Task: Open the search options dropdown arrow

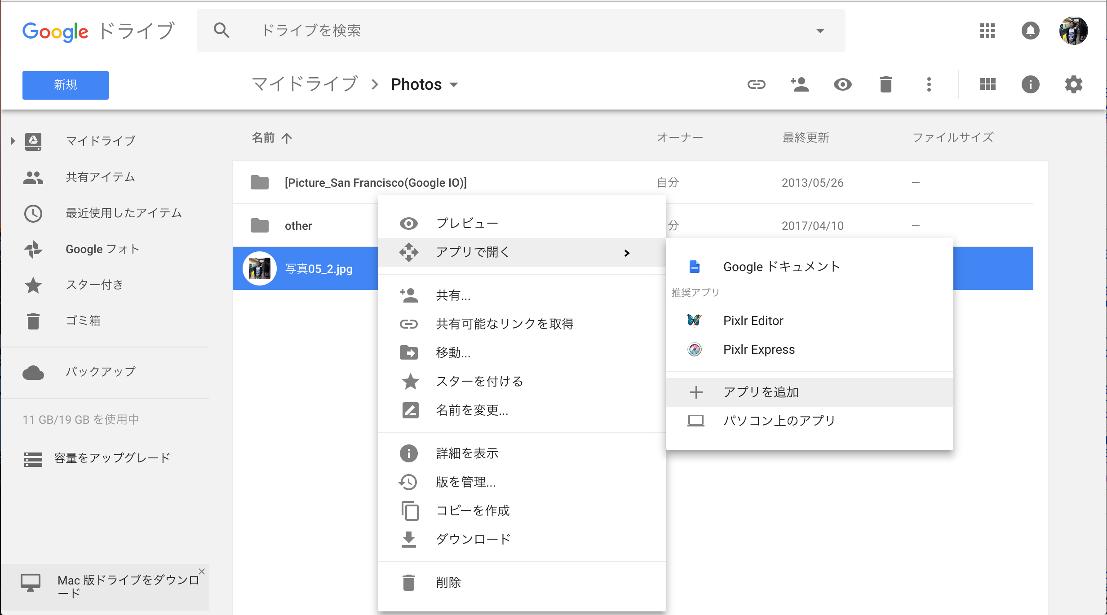Action: (820, 31)
